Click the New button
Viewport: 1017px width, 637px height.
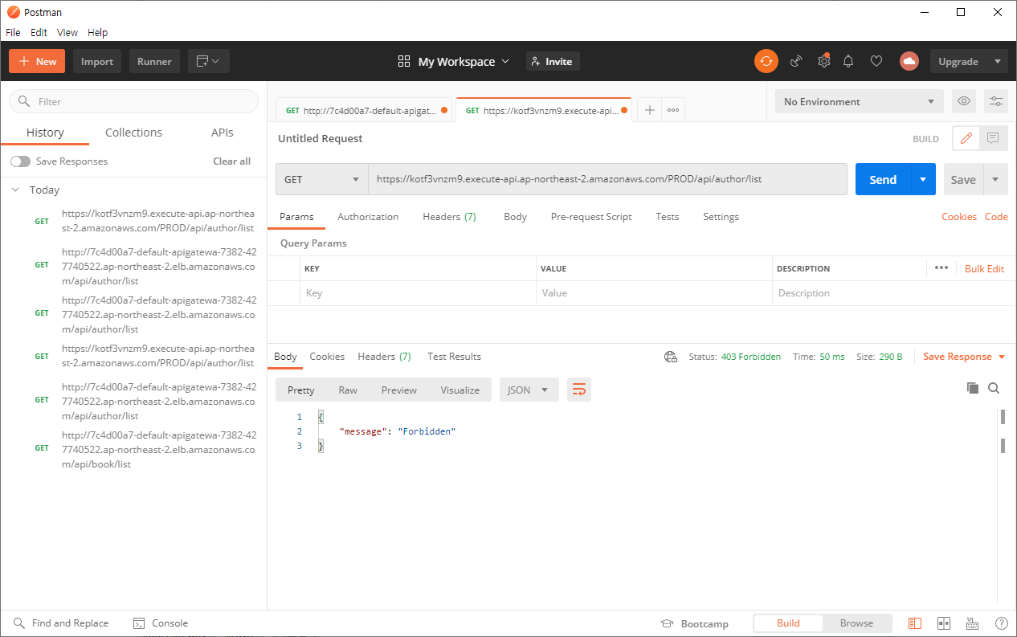[x=37, y=61]
